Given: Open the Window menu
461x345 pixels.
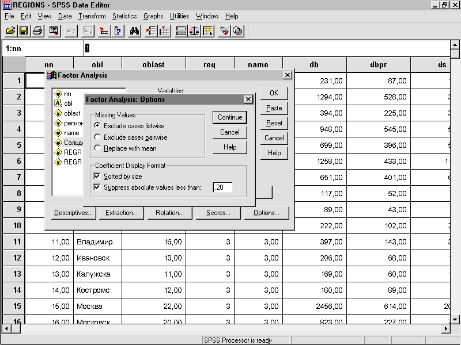Looking at the screenshot, I should pos(207,16).
